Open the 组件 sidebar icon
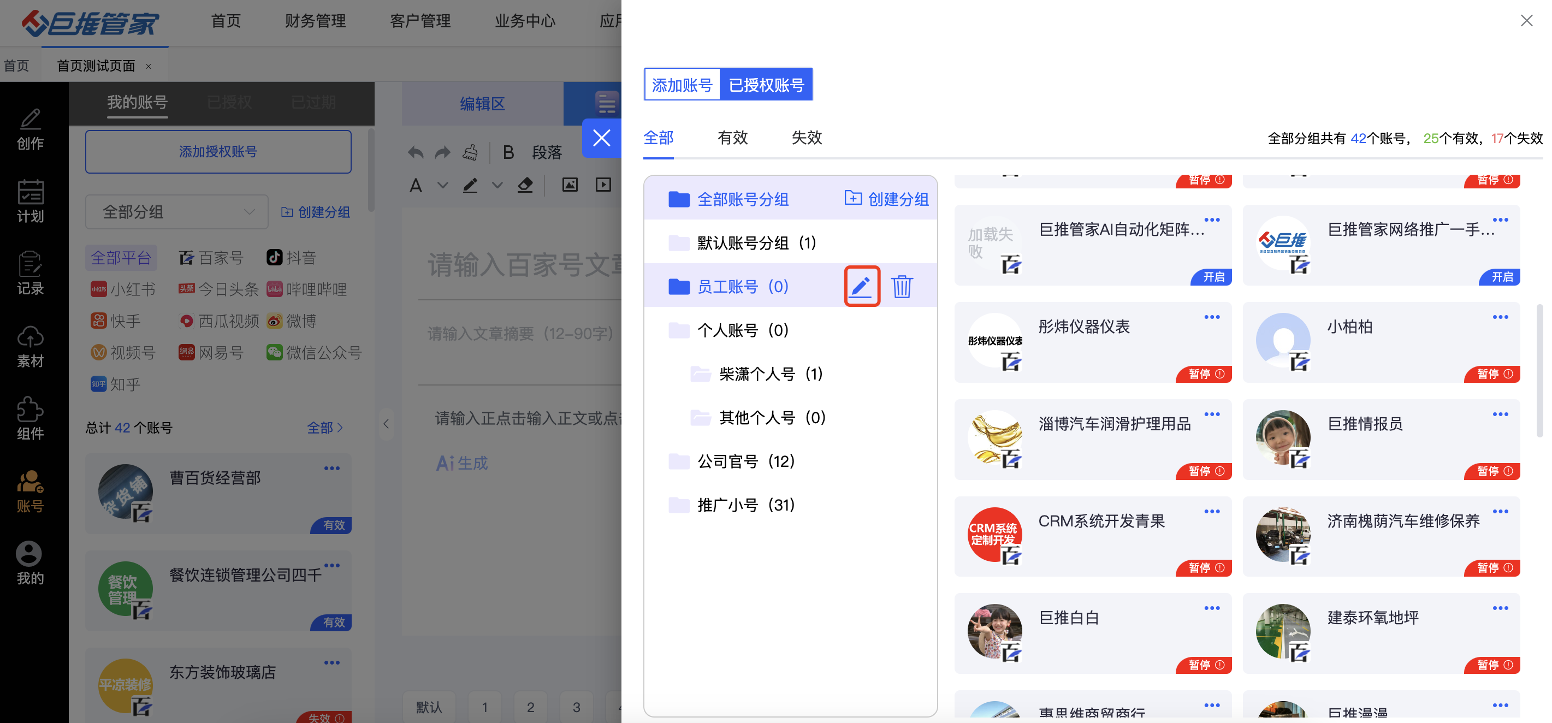The width and height of the screenshot is (1552, 723). tap(30, 419)
